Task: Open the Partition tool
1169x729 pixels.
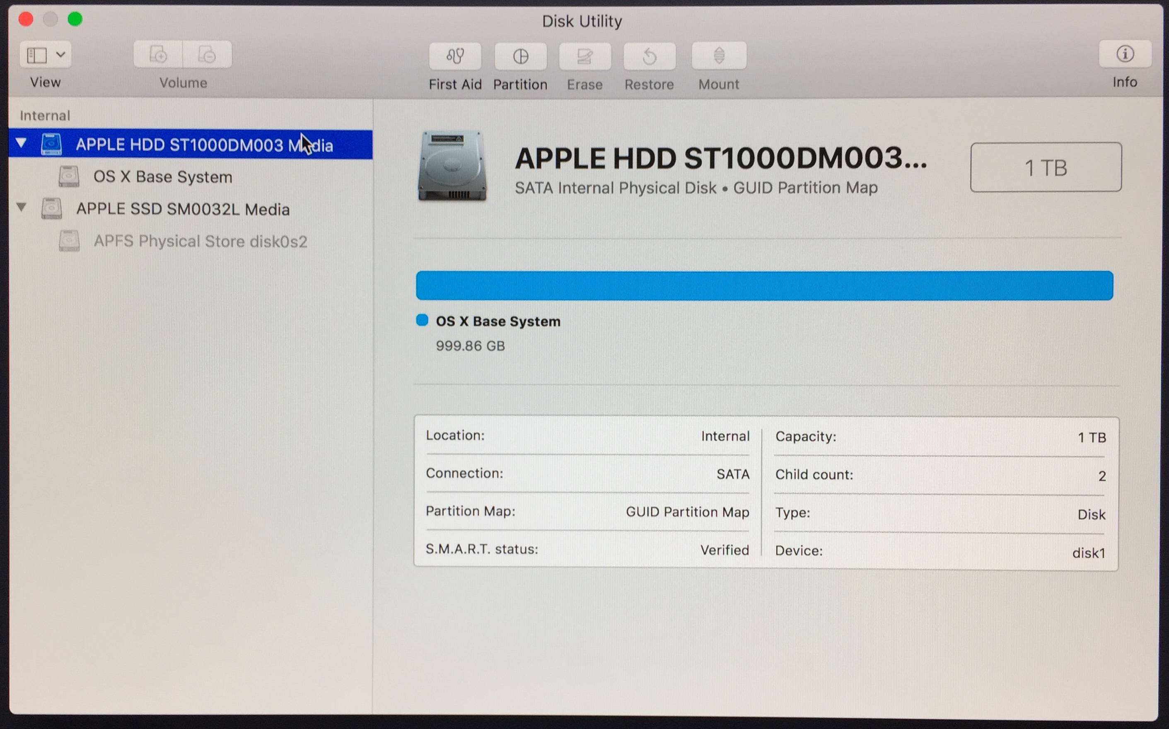Action: coord(520,56)
